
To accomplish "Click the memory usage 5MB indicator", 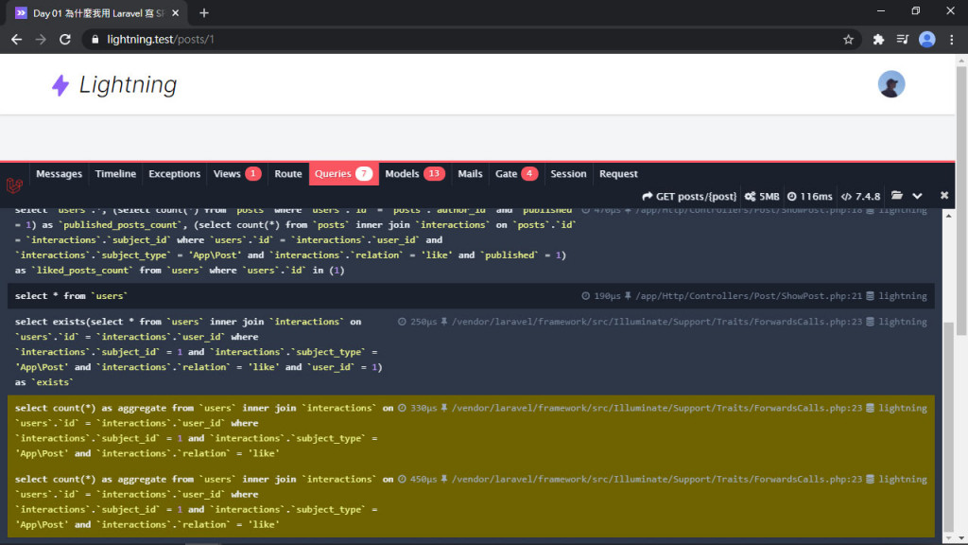I will point(762,197).
